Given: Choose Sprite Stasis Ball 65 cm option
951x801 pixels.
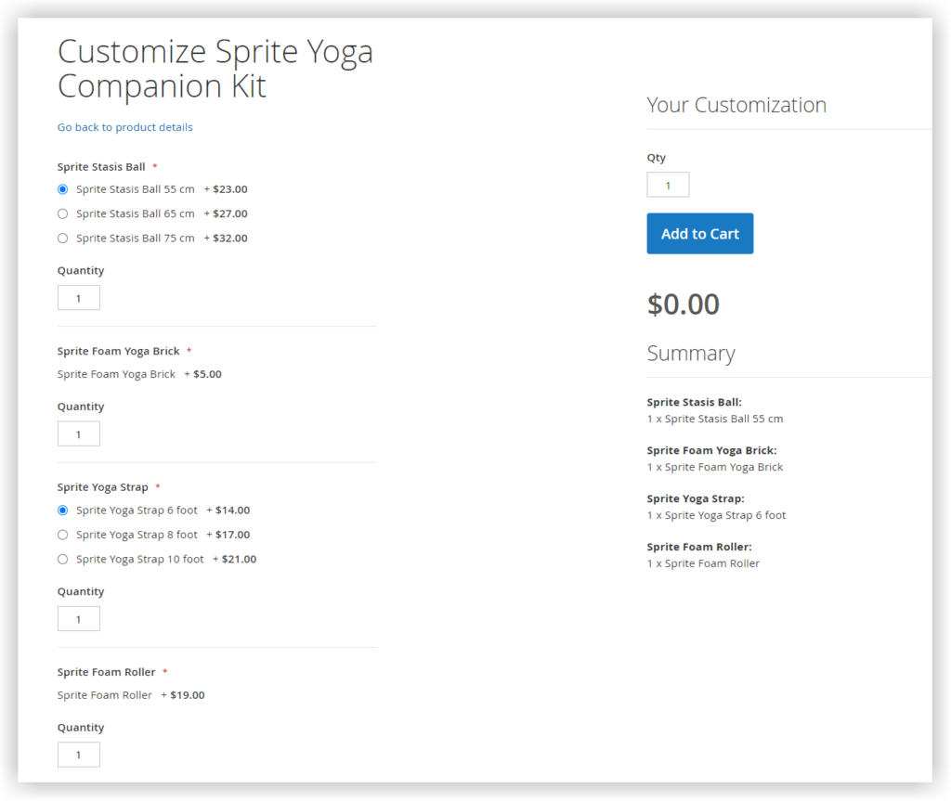Looking at the screenshot, I should point(62,213).
